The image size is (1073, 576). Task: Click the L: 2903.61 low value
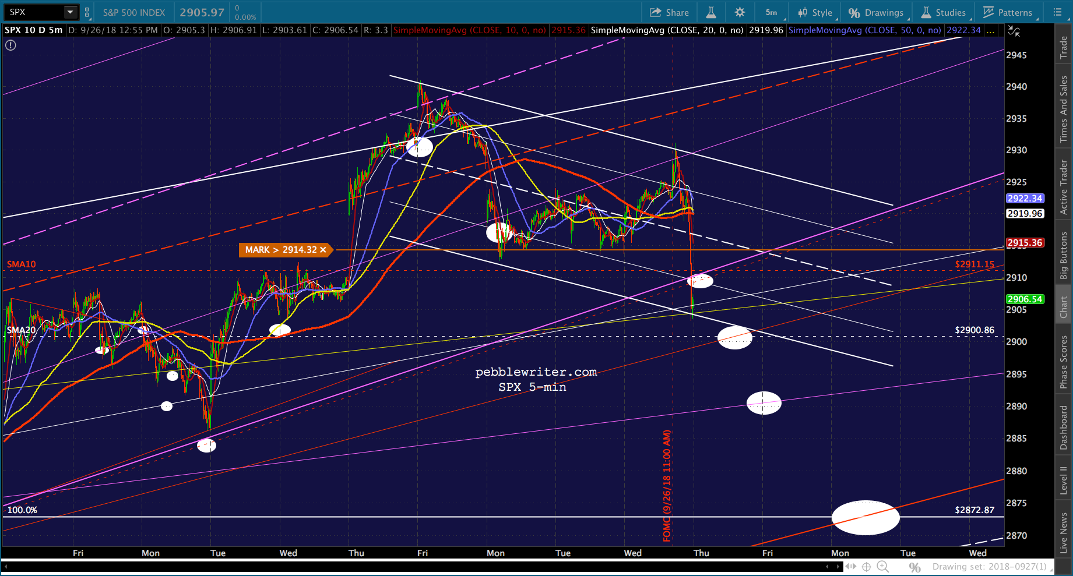[x=284, y=30]
